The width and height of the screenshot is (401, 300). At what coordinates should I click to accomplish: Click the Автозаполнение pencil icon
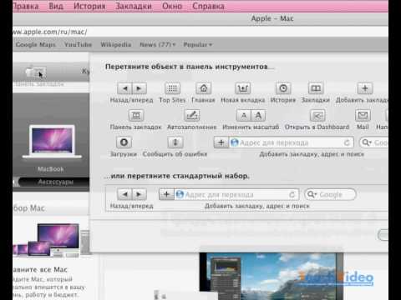(192, 115)
